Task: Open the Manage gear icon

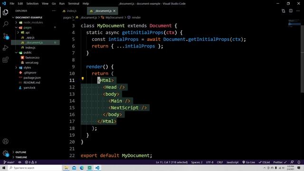Action: 5,153
